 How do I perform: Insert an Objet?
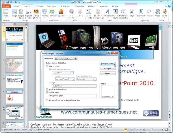pos(132,13)
